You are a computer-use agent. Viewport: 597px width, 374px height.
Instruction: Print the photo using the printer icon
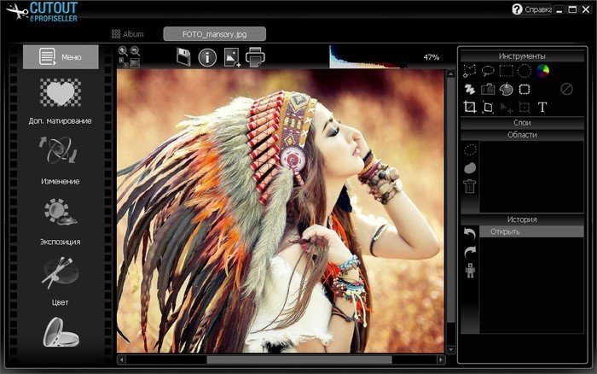pyautogui.click(x=255, y=57)
